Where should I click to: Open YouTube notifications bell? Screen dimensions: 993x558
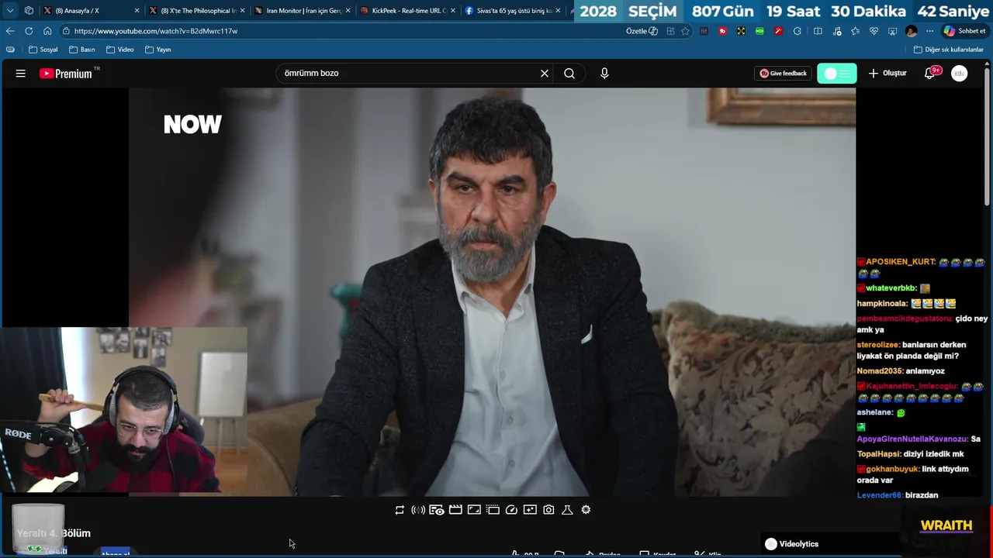(929, 74)
